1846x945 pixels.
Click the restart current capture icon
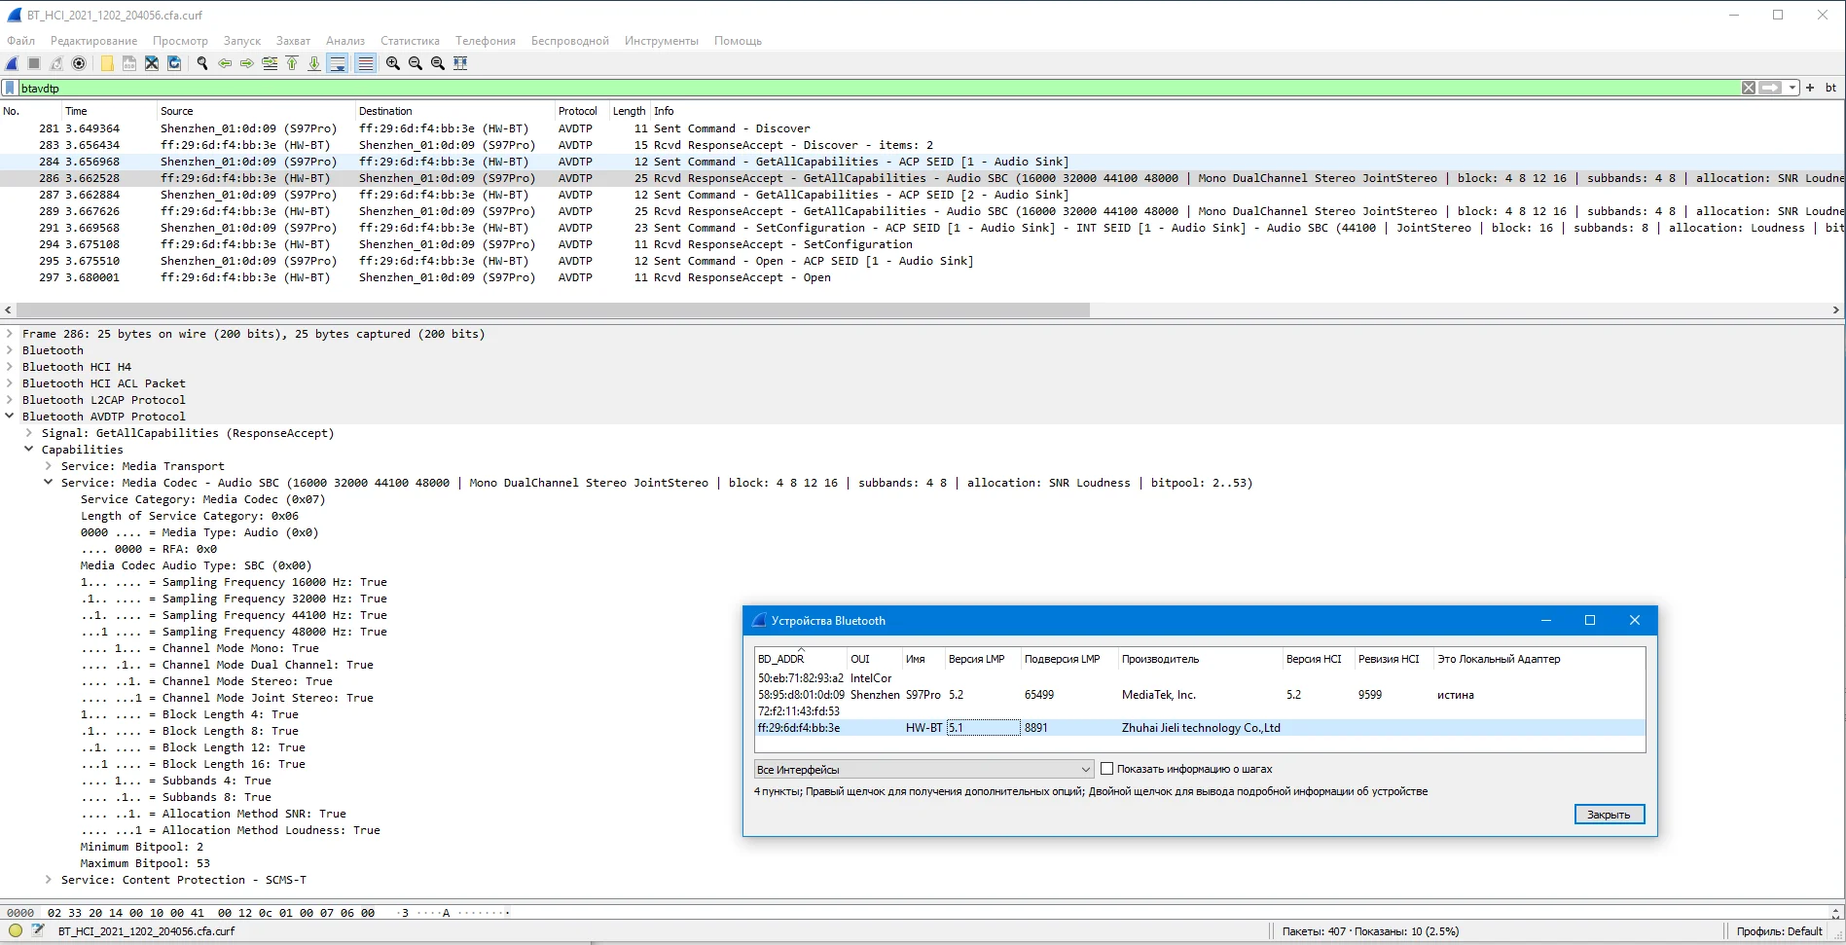[56, 63]
